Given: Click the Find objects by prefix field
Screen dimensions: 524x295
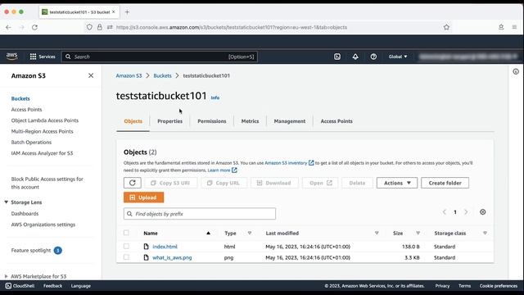Looking at the screenshot, I should click(200, 214).
